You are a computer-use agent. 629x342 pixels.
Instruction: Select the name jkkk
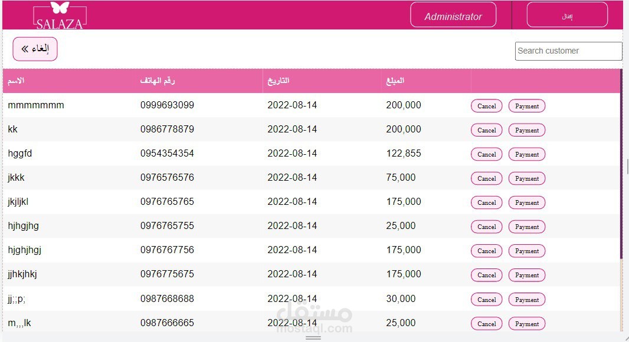point(16,178)
